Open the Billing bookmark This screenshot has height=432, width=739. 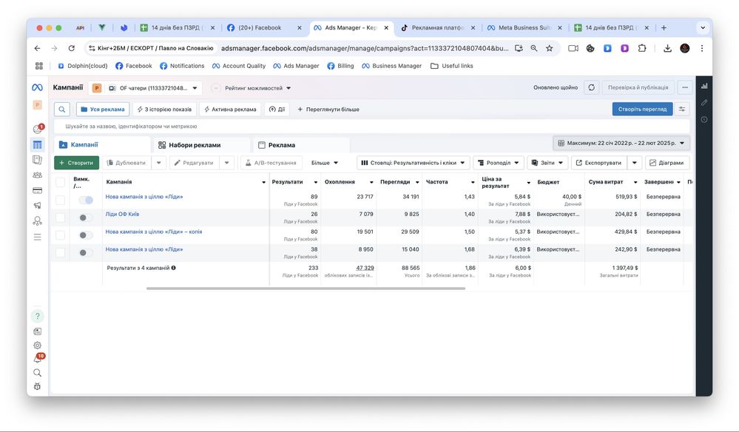point(340,66)
